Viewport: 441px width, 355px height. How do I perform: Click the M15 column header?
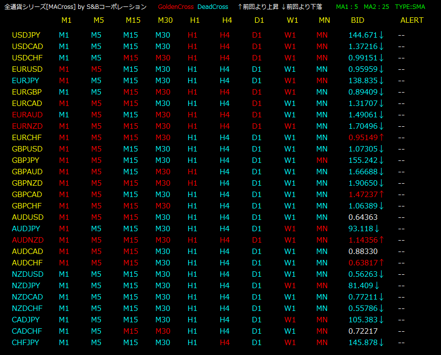(x=133, y=20)
